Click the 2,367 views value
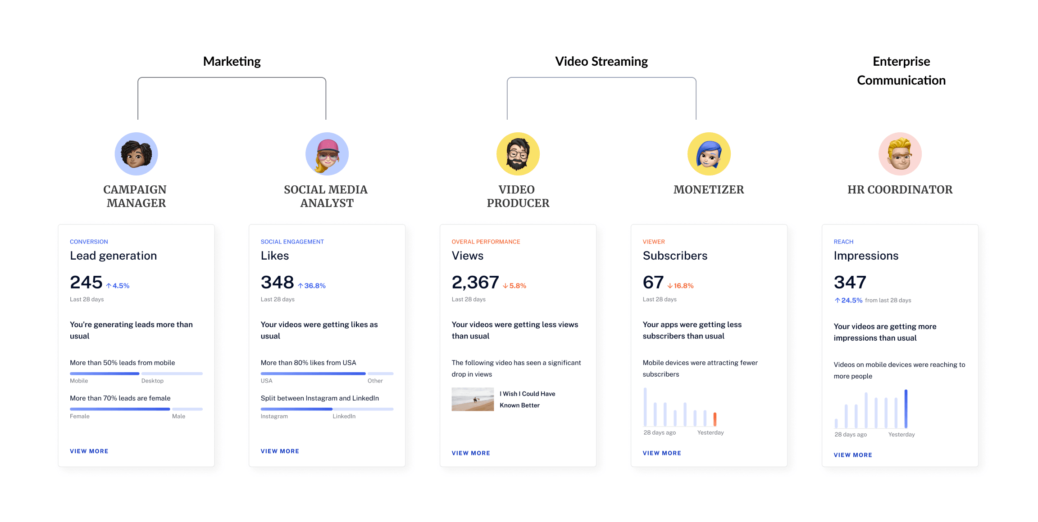 (x=475, y=282)
